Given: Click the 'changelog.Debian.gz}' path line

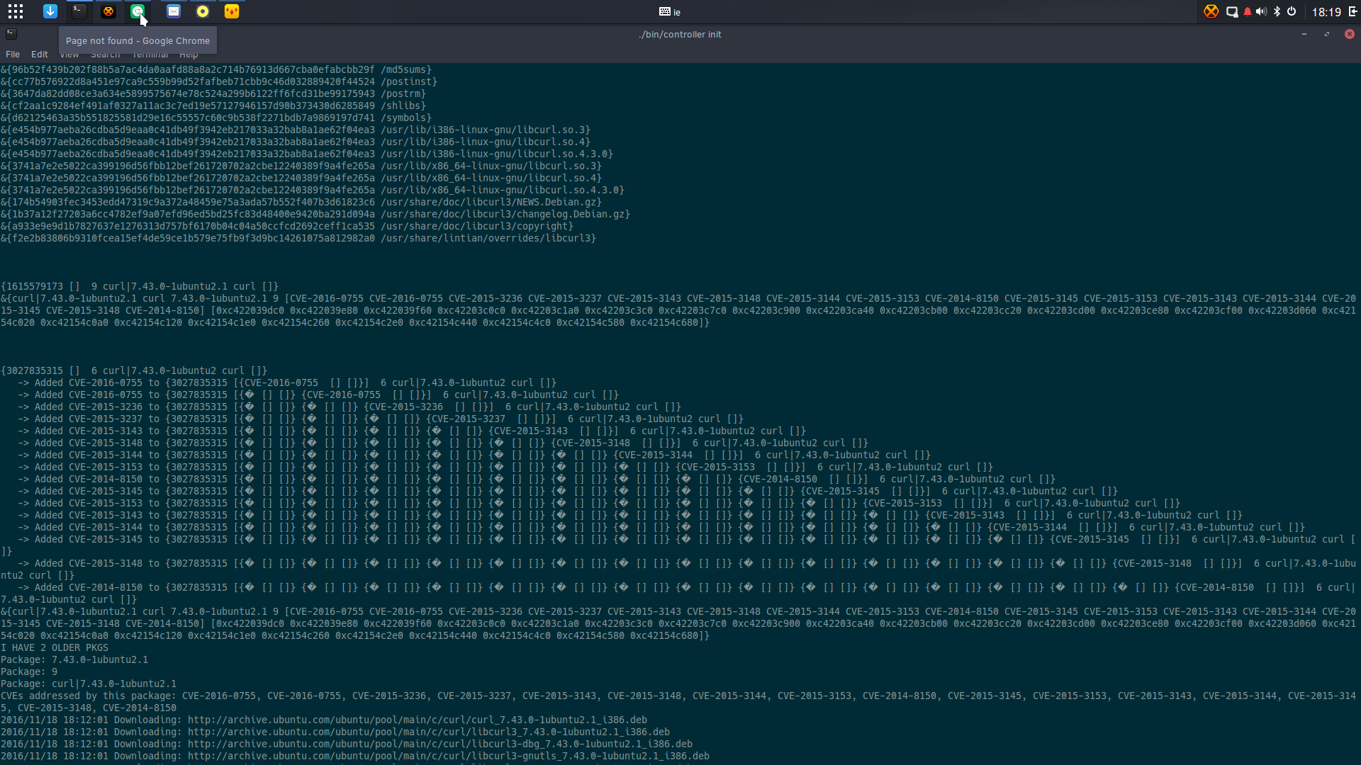Looking at the screenshot, I should click(315, 214).
